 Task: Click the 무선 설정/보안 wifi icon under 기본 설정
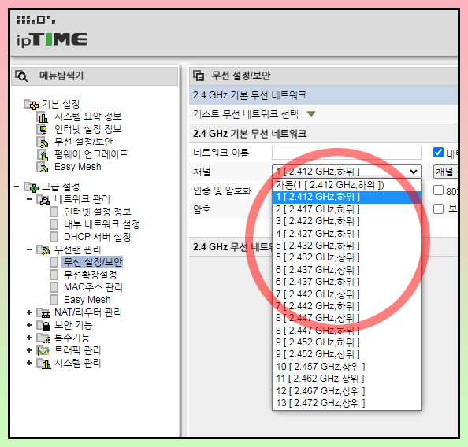[43, 142]
